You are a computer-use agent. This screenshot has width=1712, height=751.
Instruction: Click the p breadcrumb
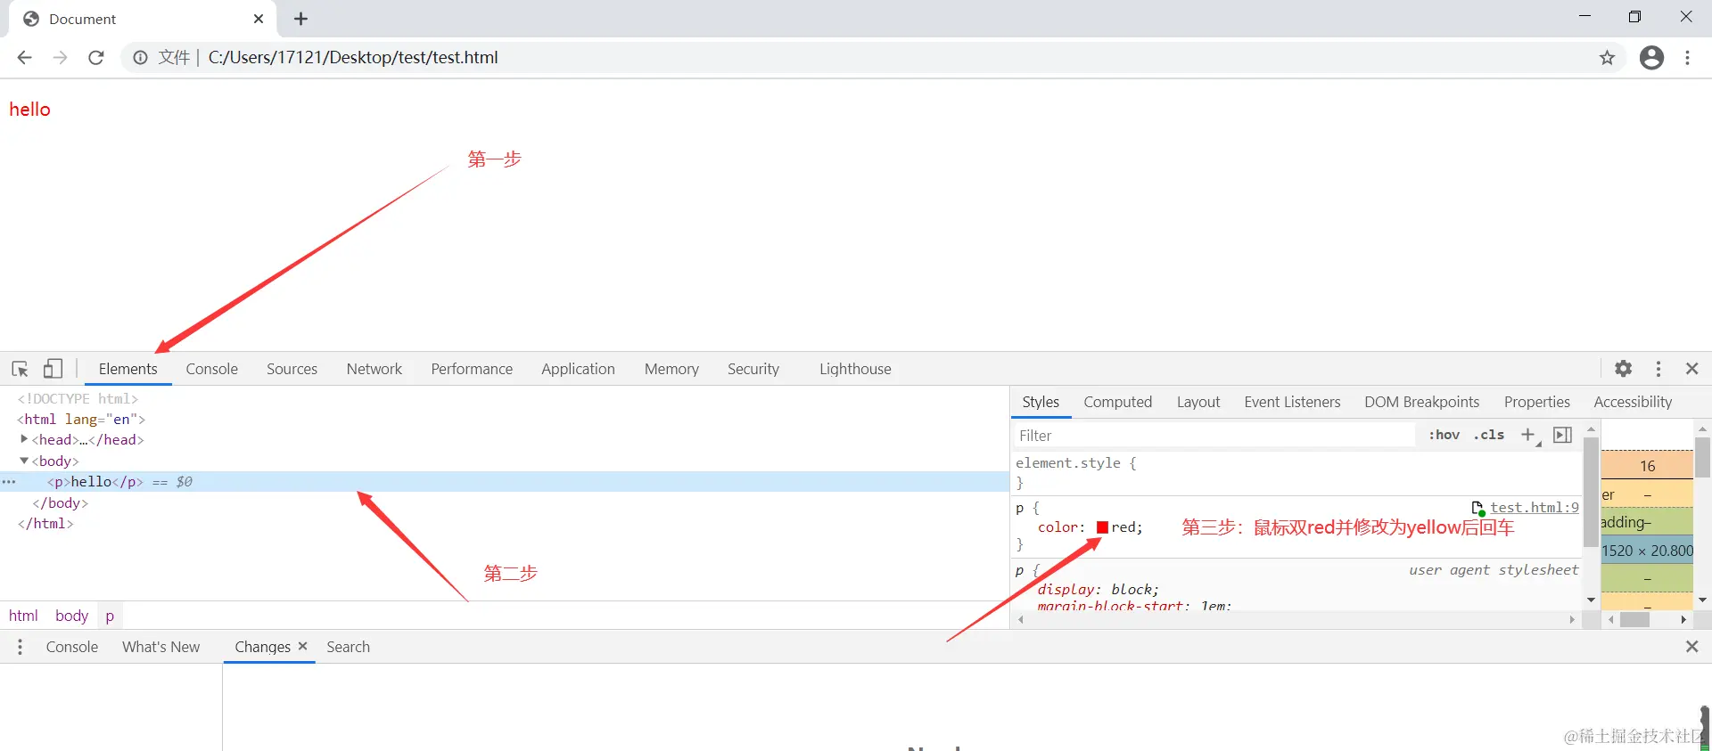pyautogui.click(x=110, y=616)
